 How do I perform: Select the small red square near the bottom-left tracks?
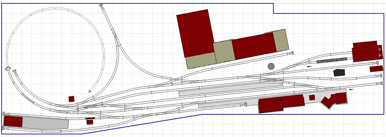click(90, 122)
